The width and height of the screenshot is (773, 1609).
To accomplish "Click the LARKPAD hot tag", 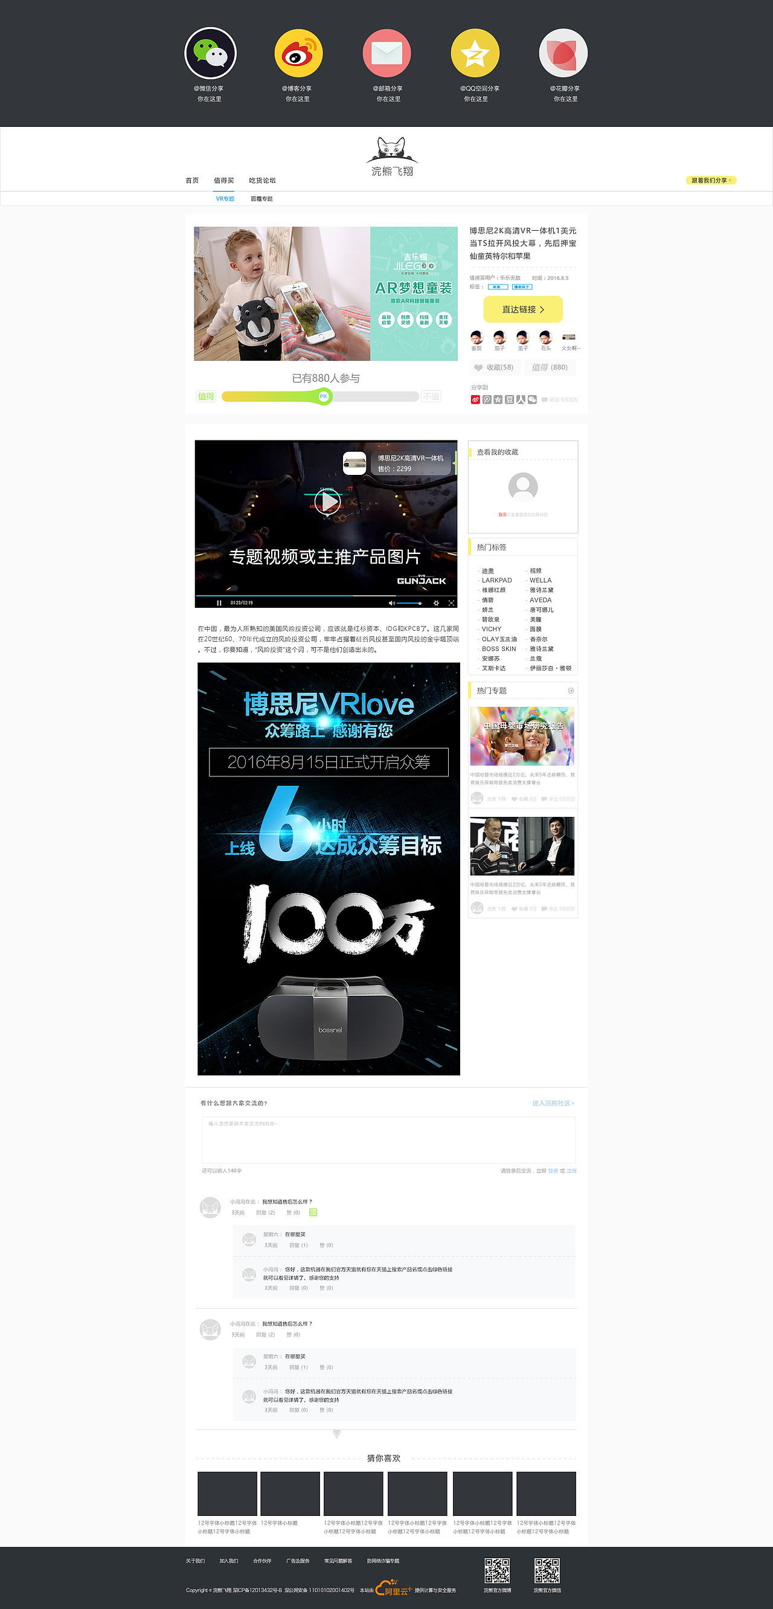I will click(496, 580).
